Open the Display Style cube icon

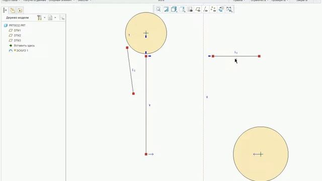pos(174,9)
